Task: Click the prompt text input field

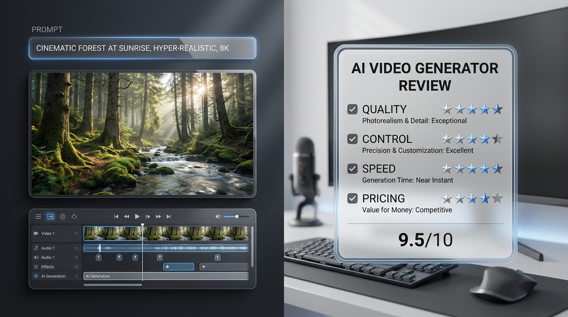Action: pos(142,48)
